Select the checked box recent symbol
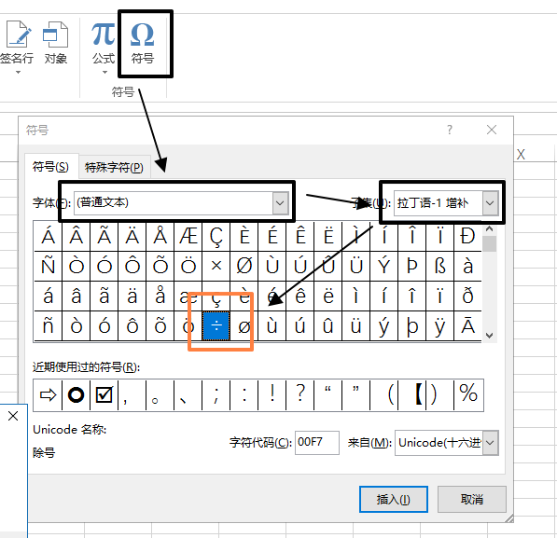The width and height of the screenshot is (557, 538). pos(104,395)
